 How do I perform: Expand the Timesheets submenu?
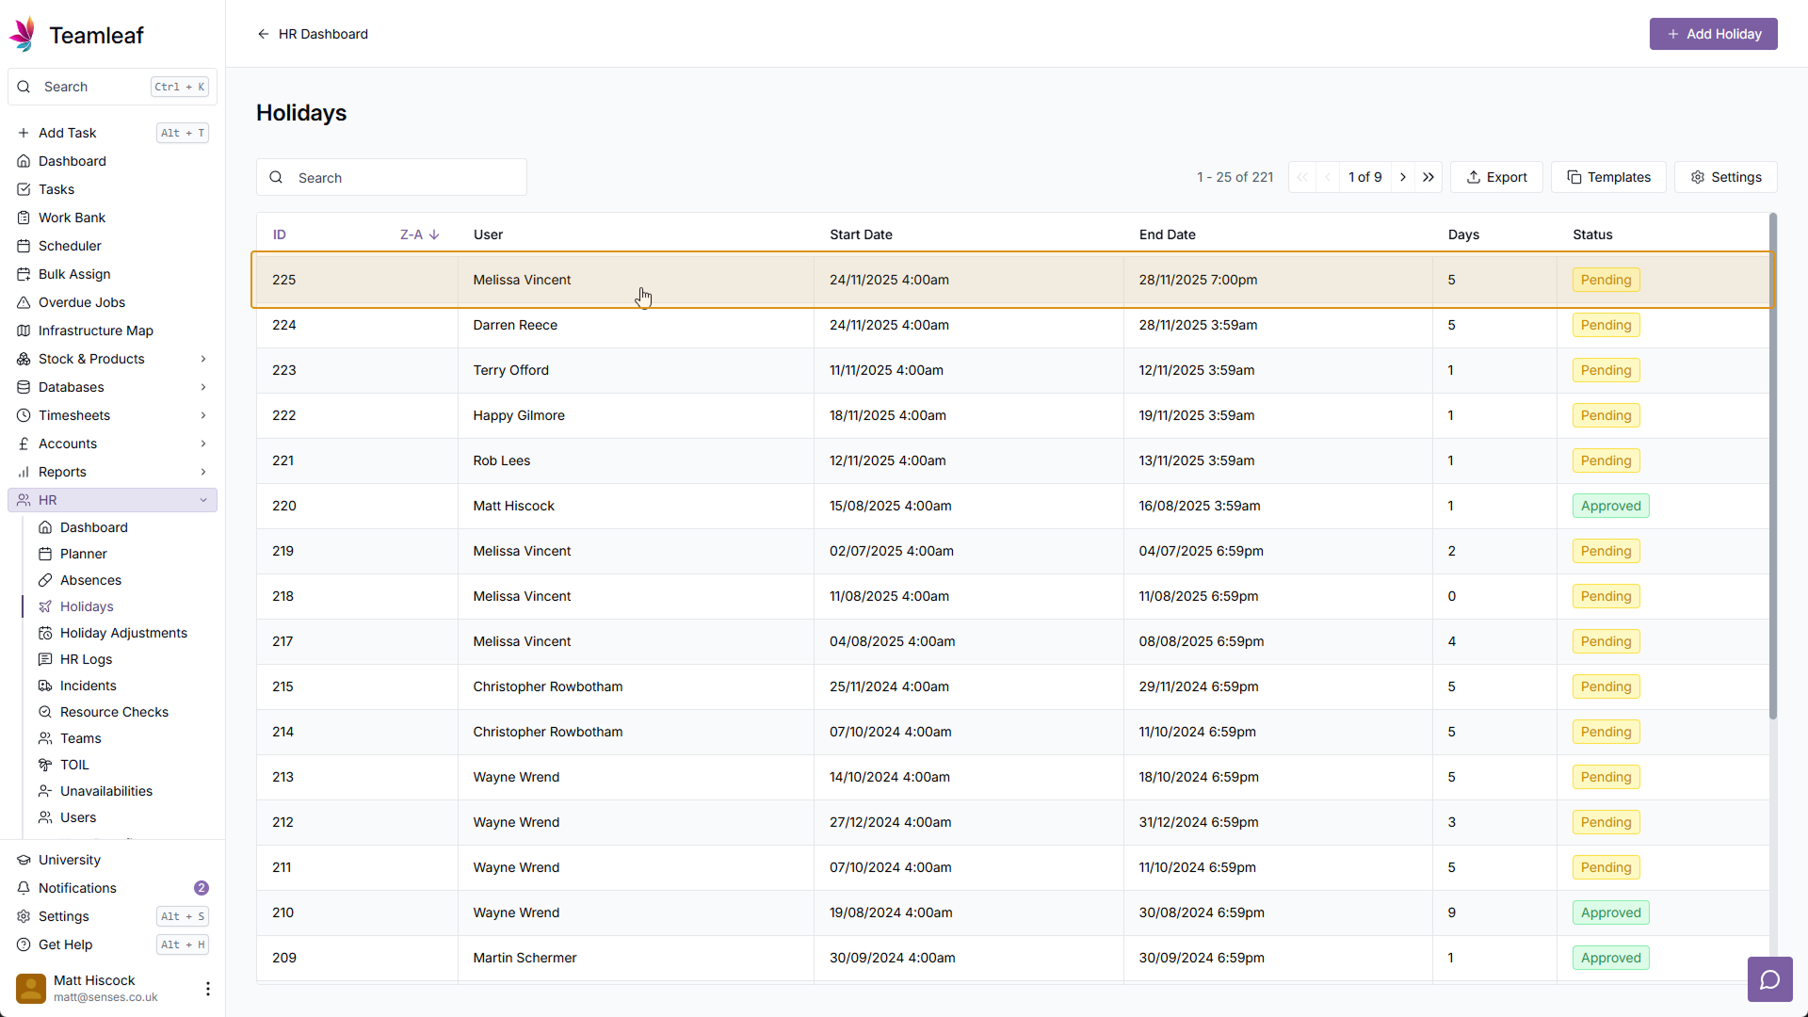tap(202, 415)
